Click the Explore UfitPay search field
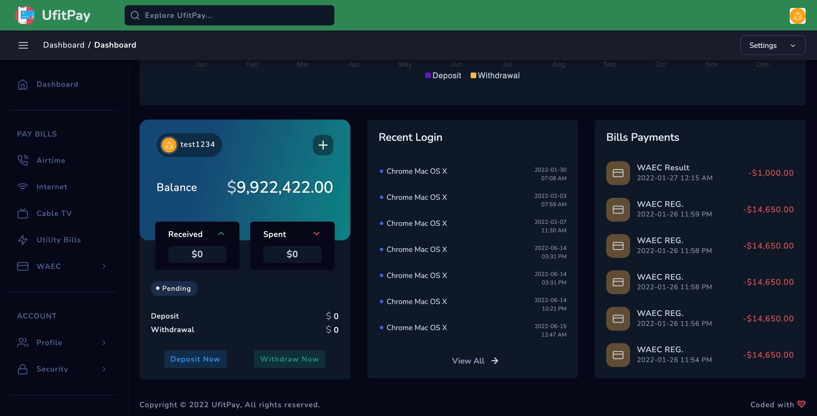The height and width of the screenshot is (416, 817). [229, 15]
